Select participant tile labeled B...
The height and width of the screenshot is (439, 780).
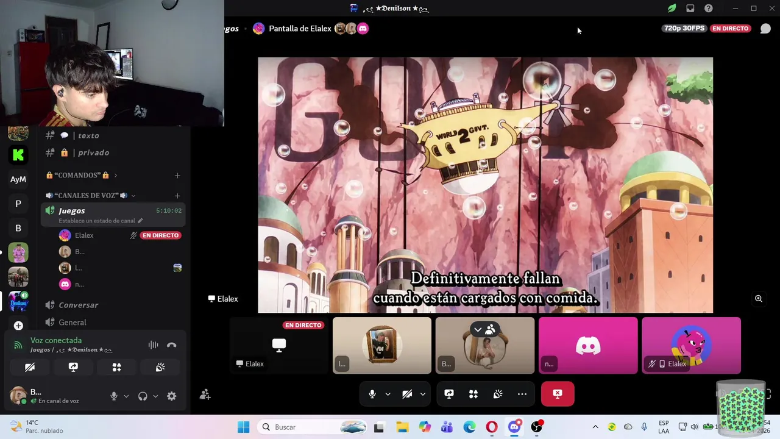point(485,345)
